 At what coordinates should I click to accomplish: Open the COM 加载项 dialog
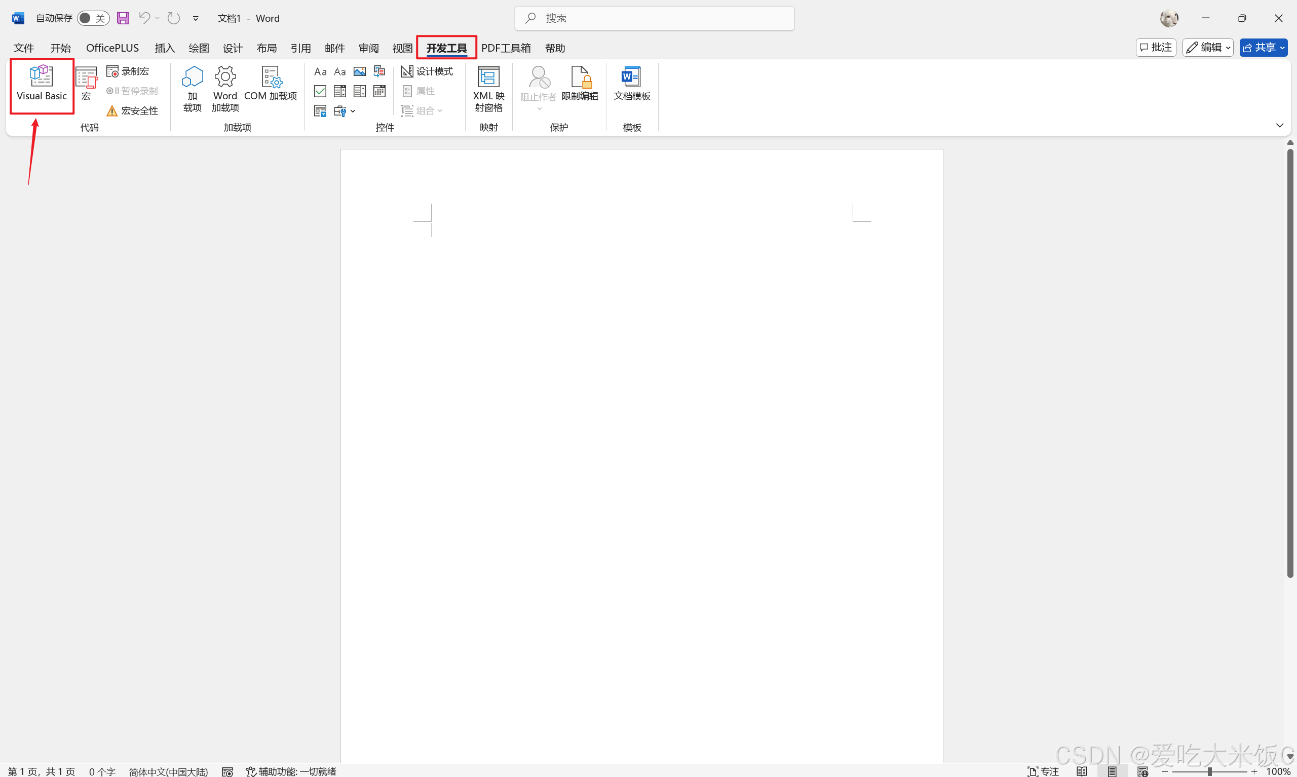270,84
